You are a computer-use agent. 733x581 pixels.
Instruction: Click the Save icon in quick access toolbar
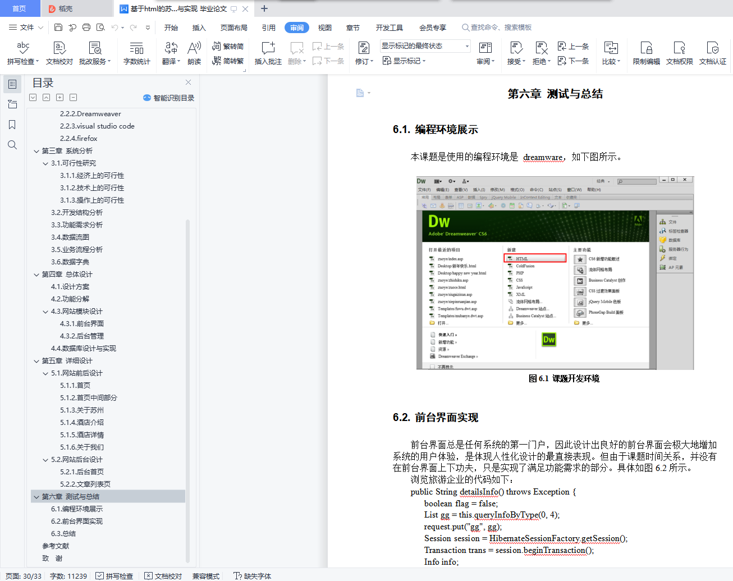(x=58, y=28)
